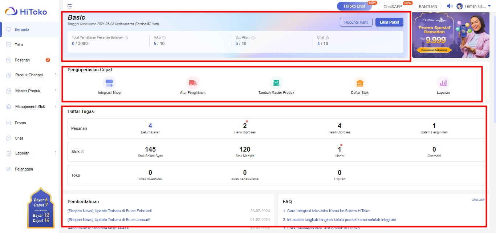Image resolution: width=496 pixels, height=233 pixels.
Task: Open the HiToko Chat tab
Action: [x=354, y=6]
